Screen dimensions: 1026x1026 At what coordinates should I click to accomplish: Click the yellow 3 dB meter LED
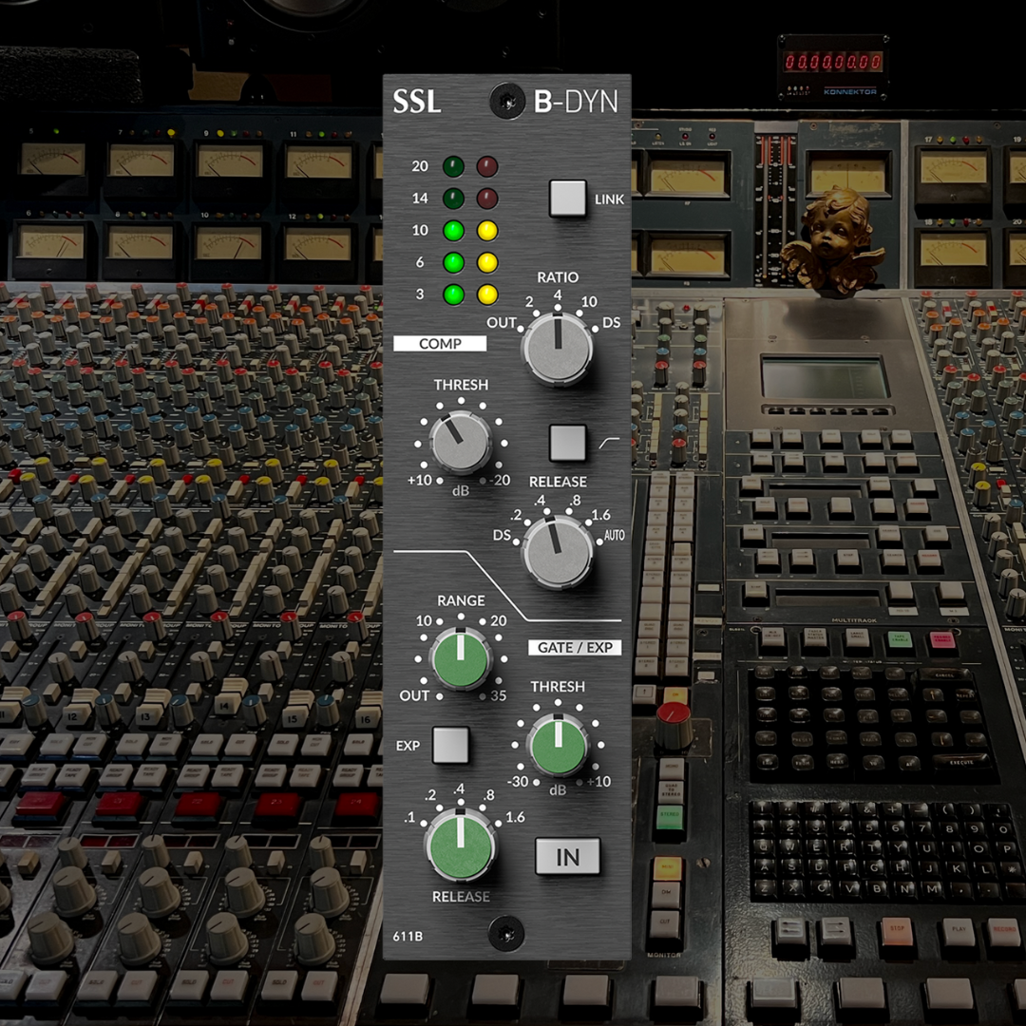[486, 294]
